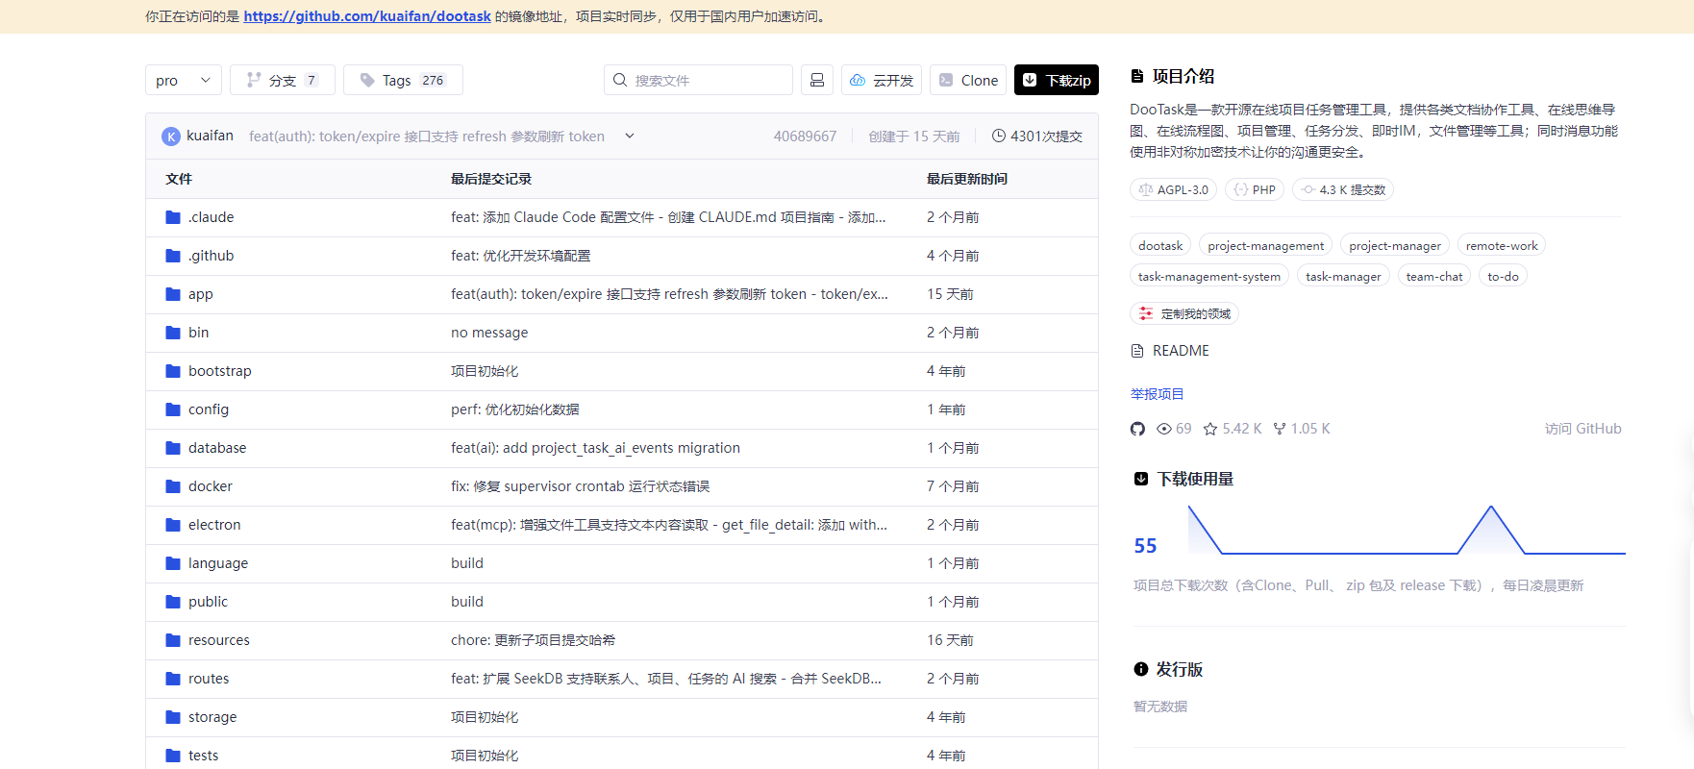The image size is (1694, 769).
Task: Click the 发行版 info icon
Action: click(x=1141, y=669)
